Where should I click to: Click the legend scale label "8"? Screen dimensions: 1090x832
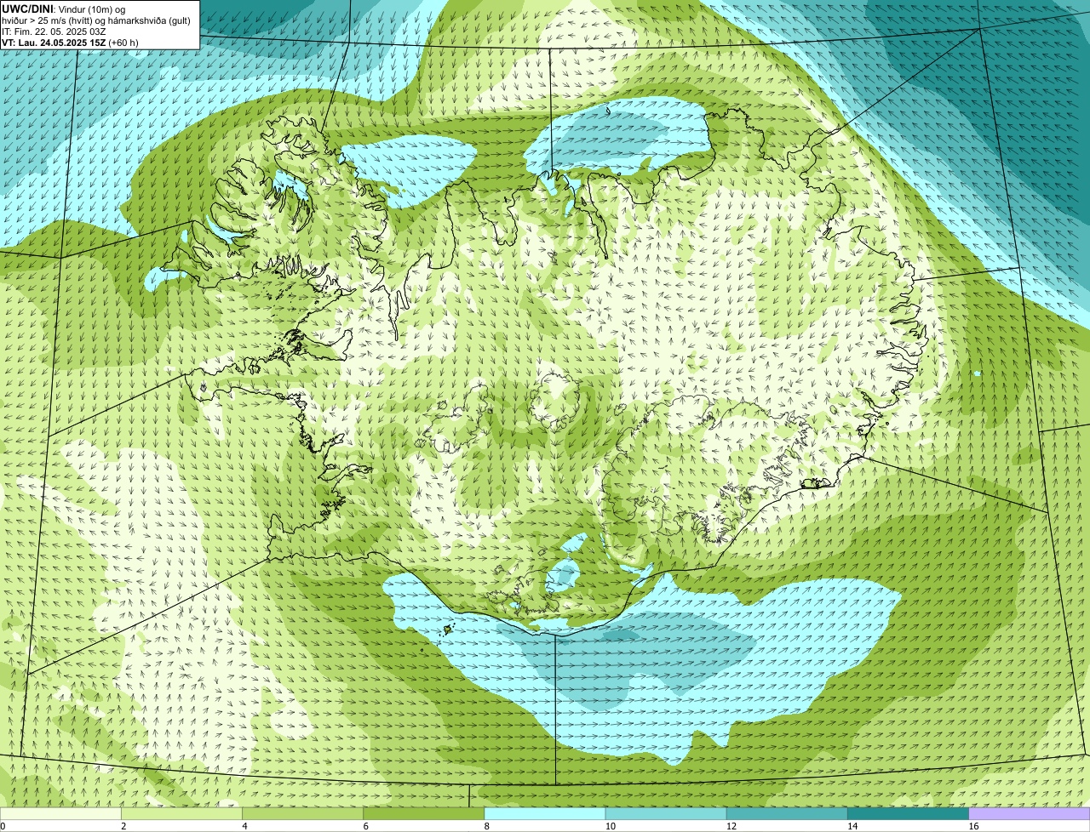click(487, 826)
